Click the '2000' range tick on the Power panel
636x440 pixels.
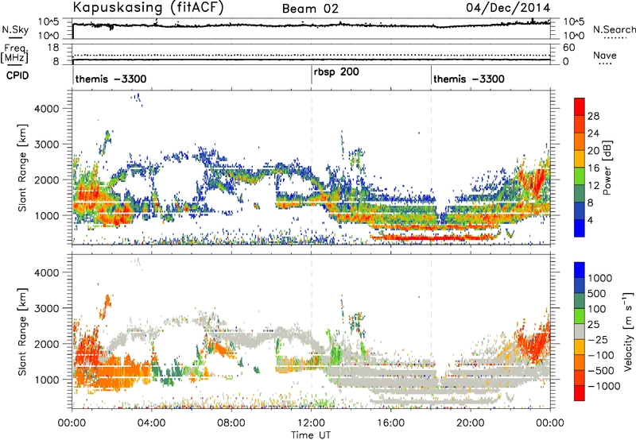(x=46, y=179)
